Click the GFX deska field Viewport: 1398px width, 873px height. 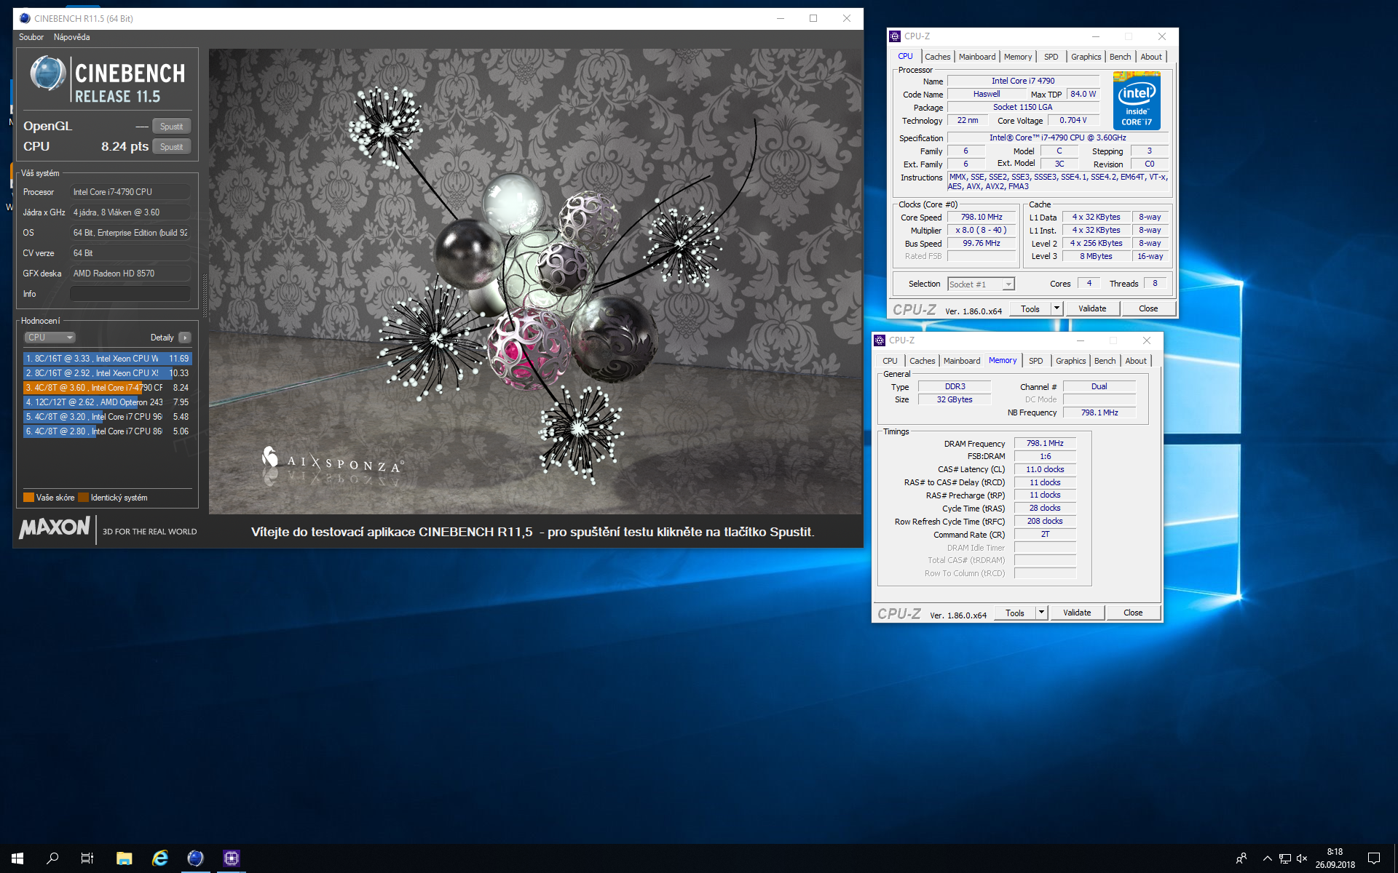pyautogui.click(x=130, y=274)
